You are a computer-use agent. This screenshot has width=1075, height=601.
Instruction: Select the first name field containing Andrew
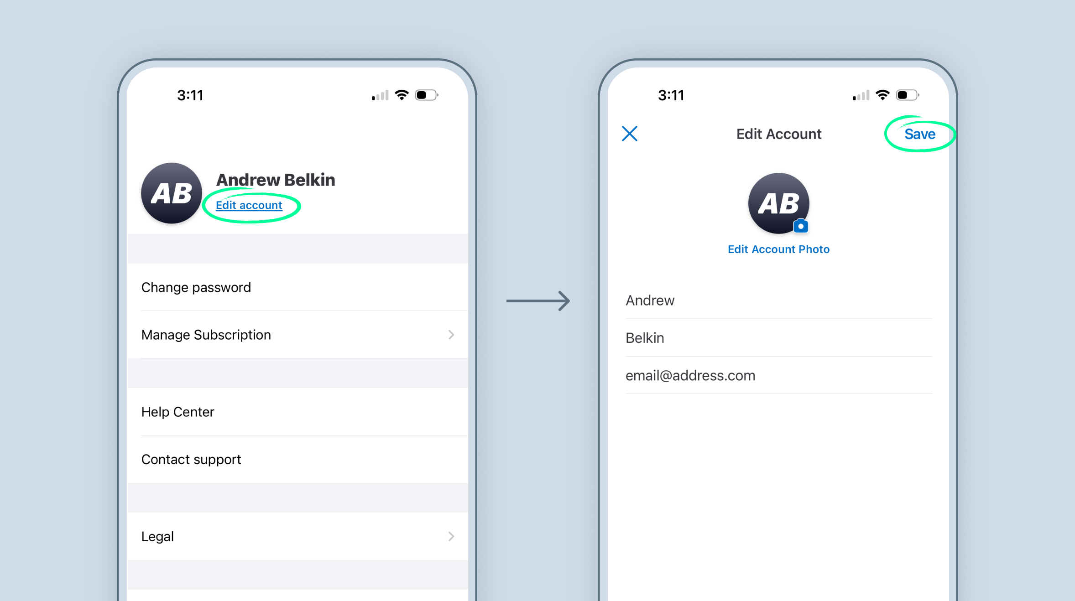point(778,300)
